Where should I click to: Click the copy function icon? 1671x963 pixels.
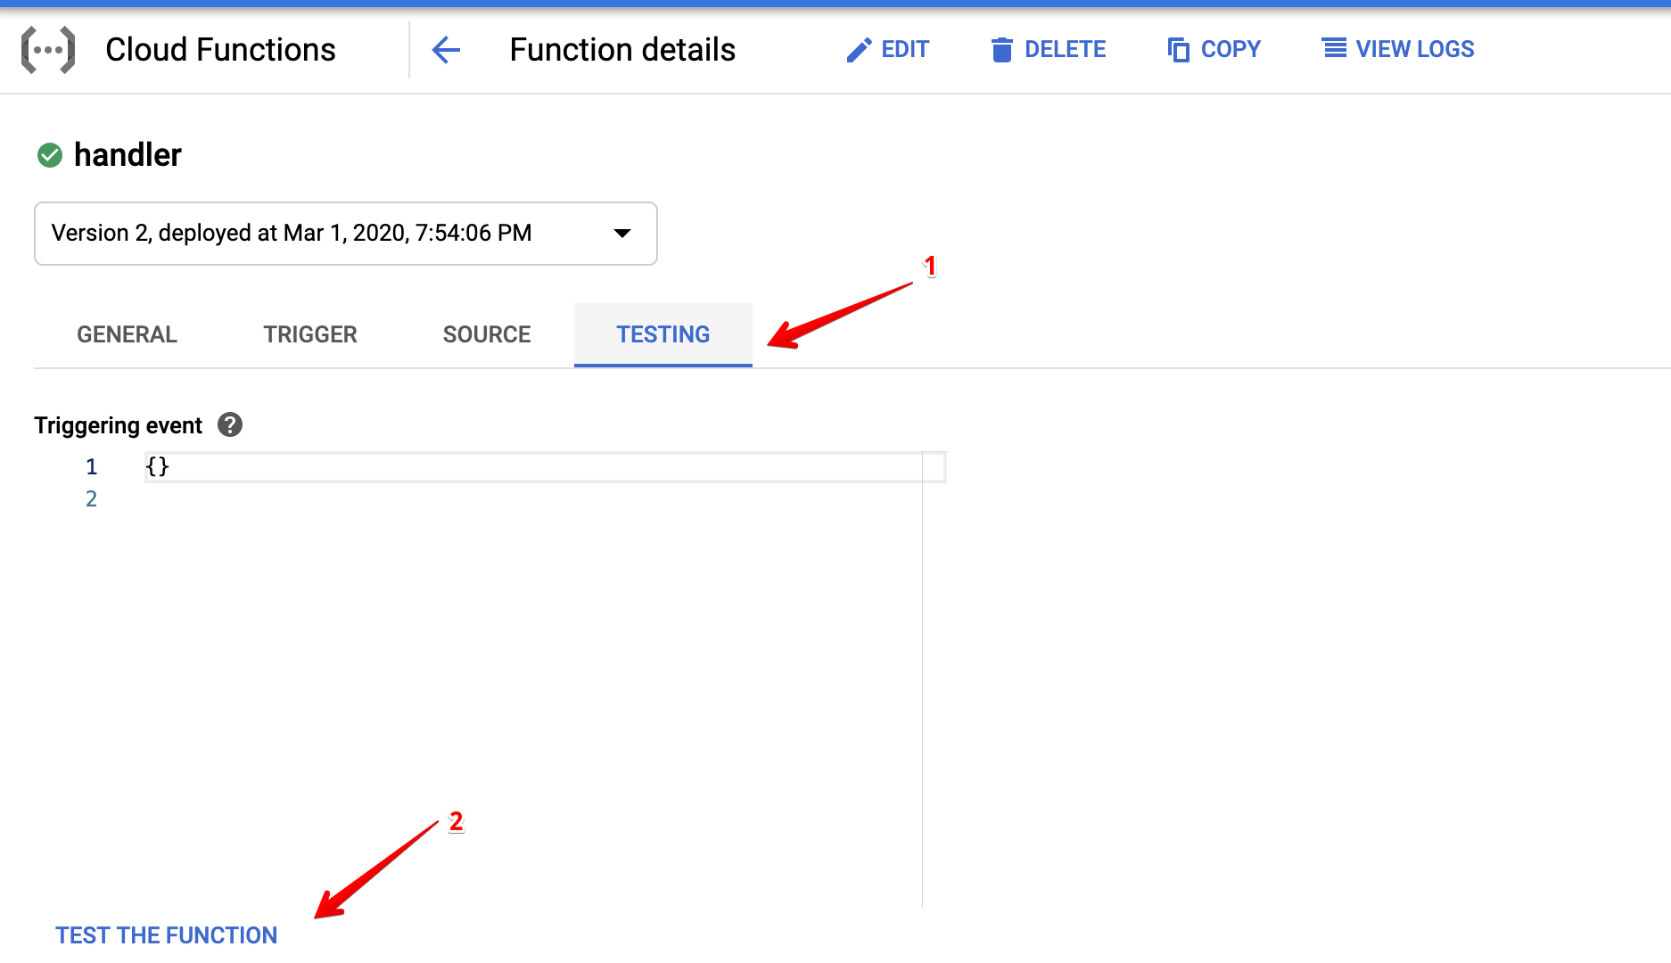[1178, 50]
